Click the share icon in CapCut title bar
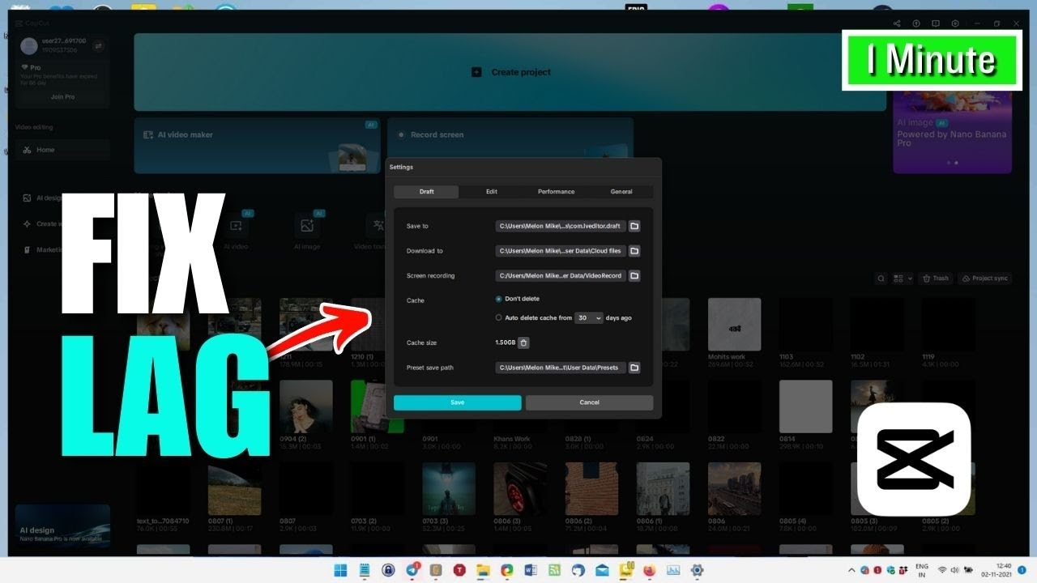The height and width of the screenshot is (583, 1037). pos(897,23)
